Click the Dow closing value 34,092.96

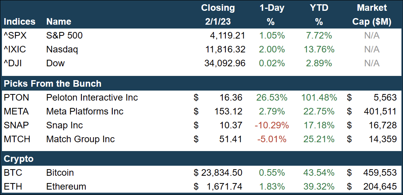(225, 63)
